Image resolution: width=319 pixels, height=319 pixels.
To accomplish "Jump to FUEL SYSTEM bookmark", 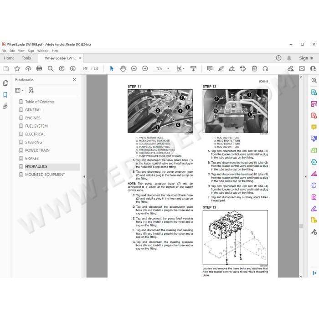I will point(36,126).
